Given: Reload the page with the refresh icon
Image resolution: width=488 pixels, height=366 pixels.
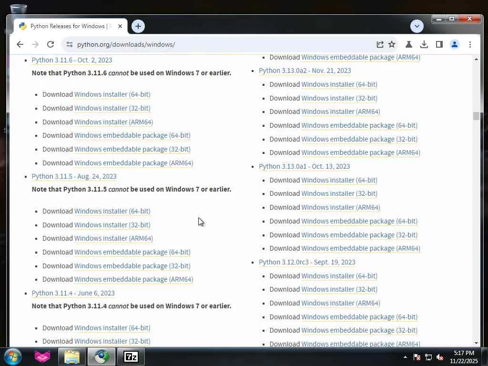Looking at the screenshot, I should (51, 44).
